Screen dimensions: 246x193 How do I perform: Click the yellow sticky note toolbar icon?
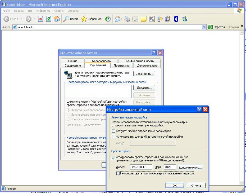tap(143, 19)
